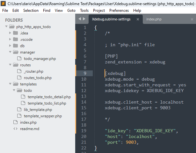Go to the next tab with right arrow
This screenshot has width=196, height=153.
click(x=84, y=19)
